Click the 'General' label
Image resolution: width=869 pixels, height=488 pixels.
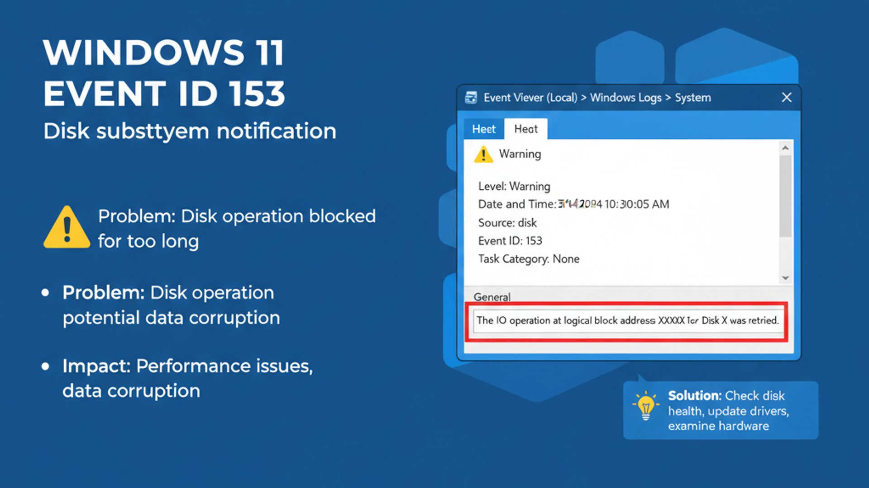(492, 297)
